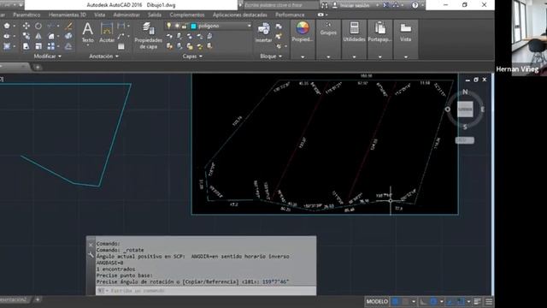Viewport: 547px width, 308px height.
Task: Toggle snap mode in status bar
Action: coord(405,301)
